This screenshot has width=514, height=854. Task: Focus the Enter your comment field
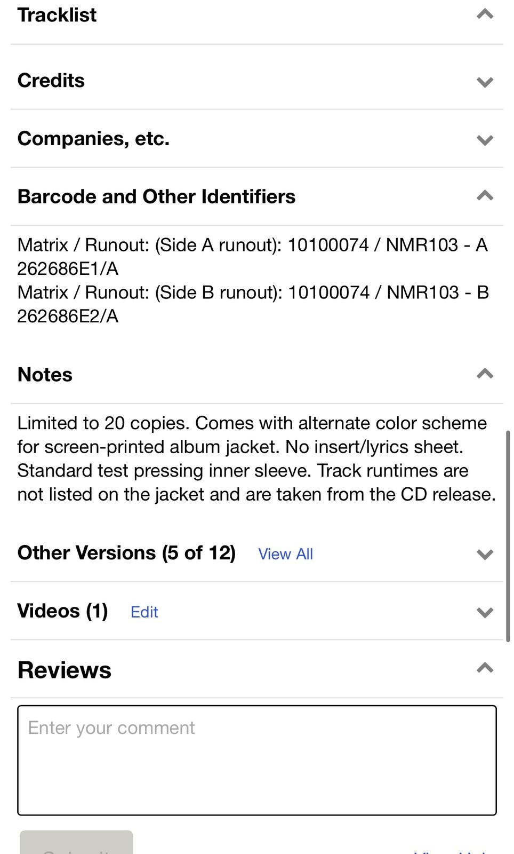pos(257,760)
